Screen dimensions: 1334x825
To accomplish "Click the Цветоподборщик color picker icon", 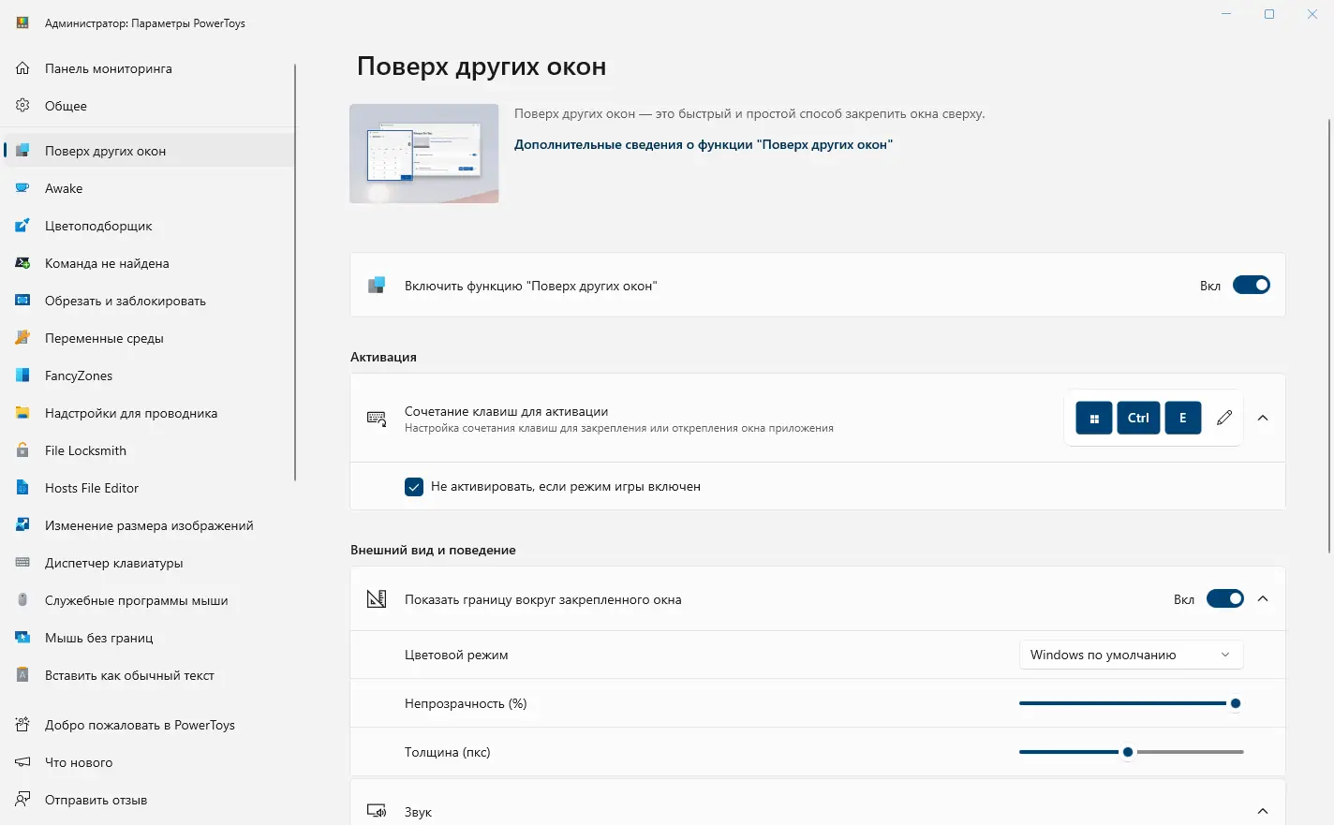I will 22,226.
